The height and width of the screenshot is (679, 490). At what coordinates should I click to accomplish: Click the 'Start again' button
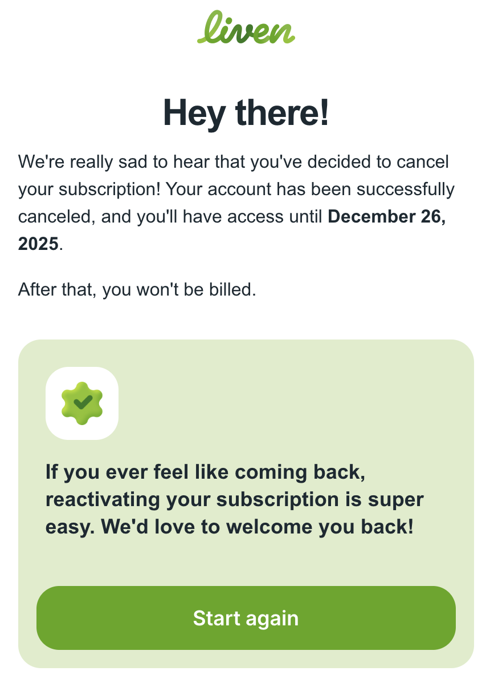(x=245, y=618)
